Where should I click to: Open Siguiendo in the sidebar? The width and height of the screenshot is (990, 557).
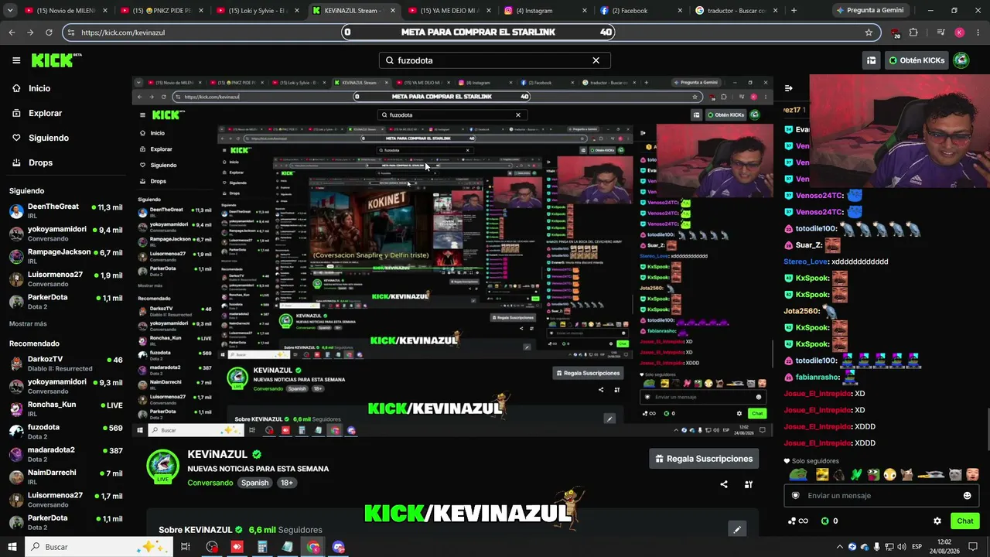point(49,138)
